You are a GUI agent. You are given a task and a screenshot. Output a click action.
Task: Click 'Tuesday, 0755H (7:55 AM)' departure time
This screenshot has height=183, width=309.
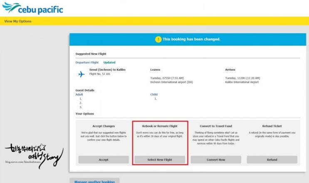click(x=167, y=78)
